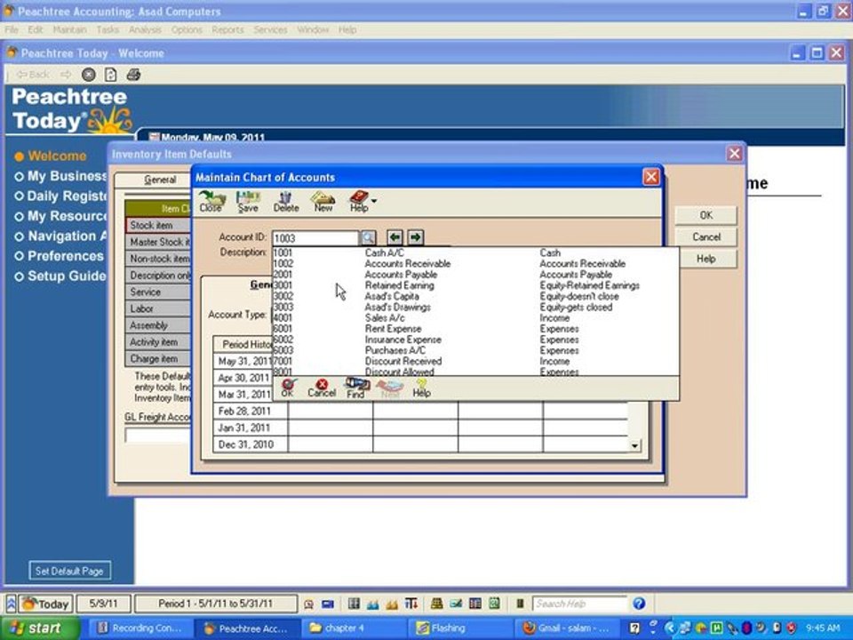Click OK button in Inventory Item Defaults
The width and height of the screenshot is (853, 640).
[706, 215]
